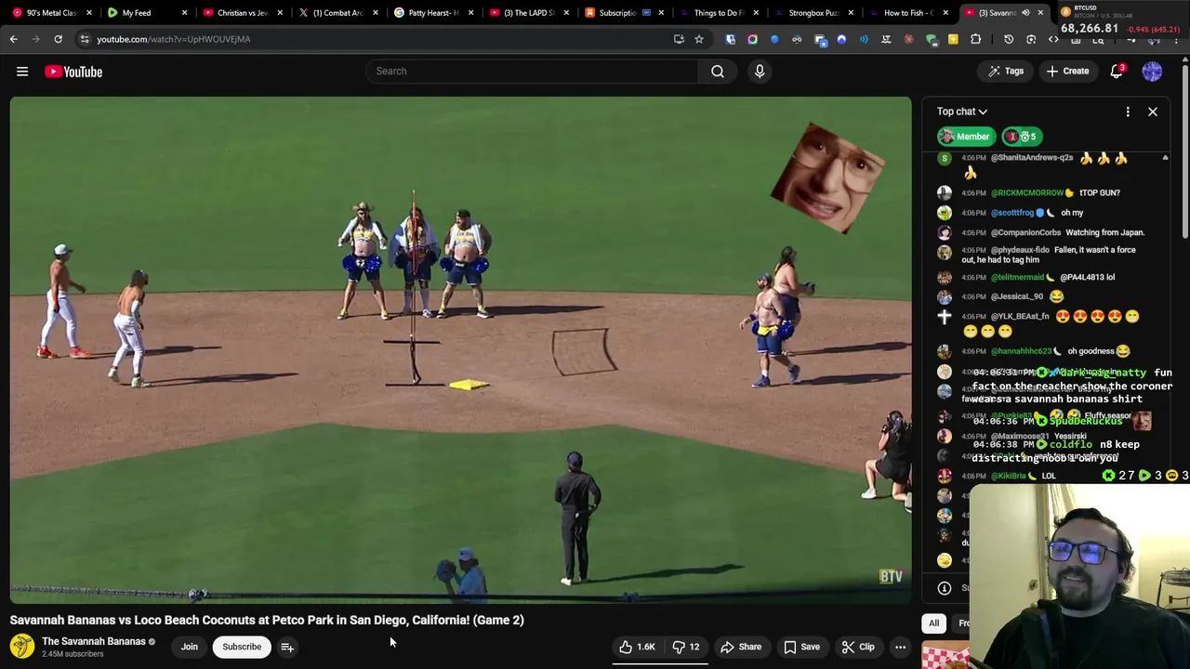Click chat user @Jessical_90
This screenshot has height=669, width=1190.
pos(1016,296)
